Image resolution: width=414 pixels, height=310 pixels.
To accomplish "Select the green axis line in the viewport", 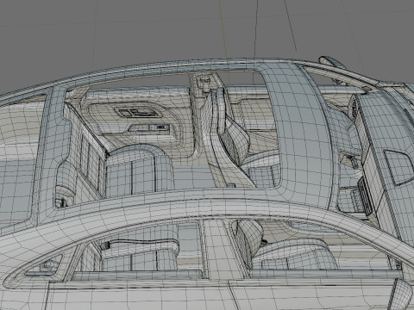I will [224, 41].
